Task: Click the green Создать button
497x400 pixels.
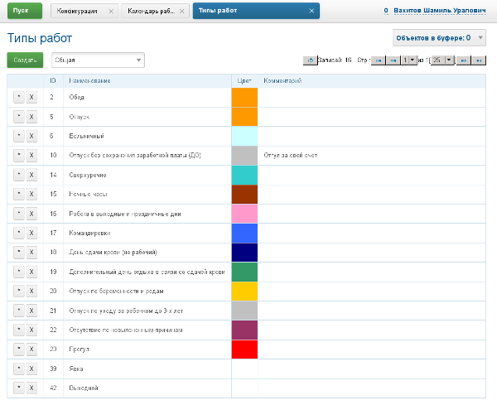Action: 25,60
